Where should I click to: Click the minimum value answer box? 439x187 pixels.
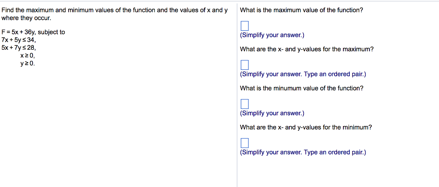coord(244,104)
